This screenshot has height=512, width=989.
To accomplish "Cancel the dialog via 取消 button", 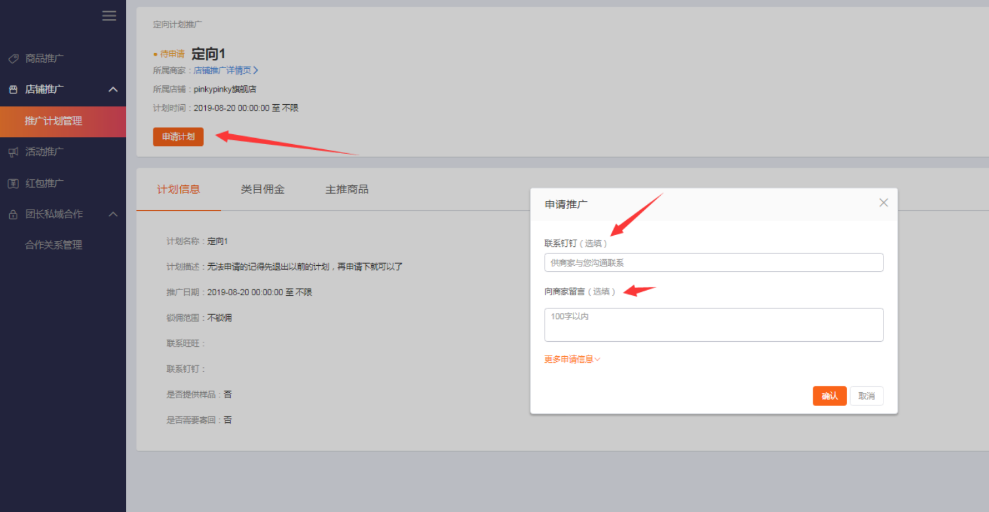I will click(x=866, y=396).
